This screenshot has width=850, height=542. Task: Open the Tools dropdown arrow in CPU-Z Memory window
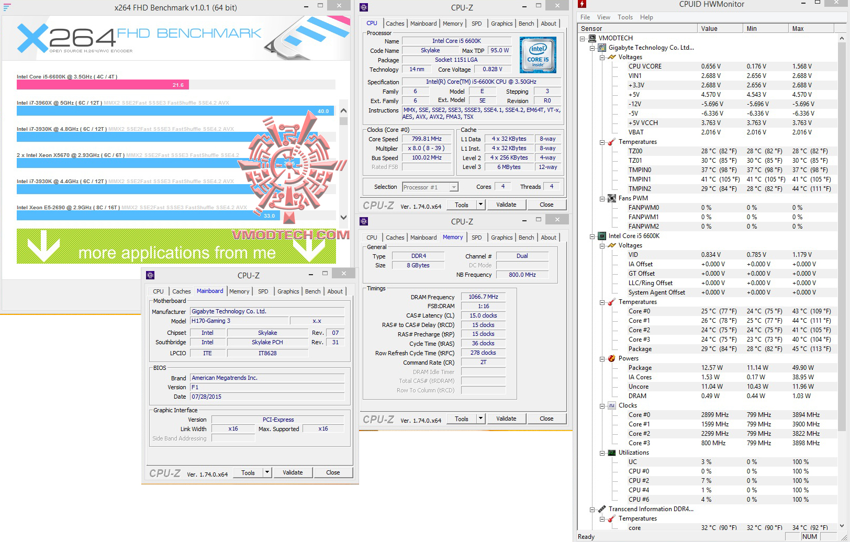pyautogui.click(x=480, y=419)
